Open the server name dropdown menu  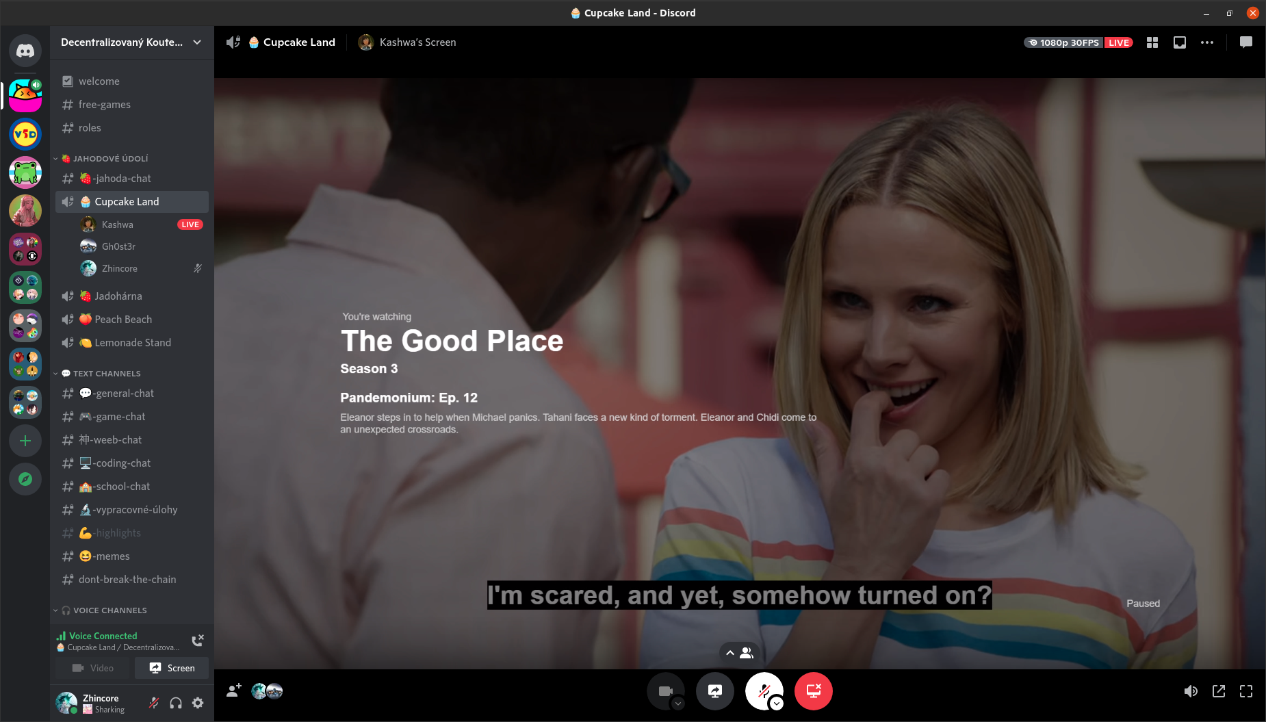[197, 42]
